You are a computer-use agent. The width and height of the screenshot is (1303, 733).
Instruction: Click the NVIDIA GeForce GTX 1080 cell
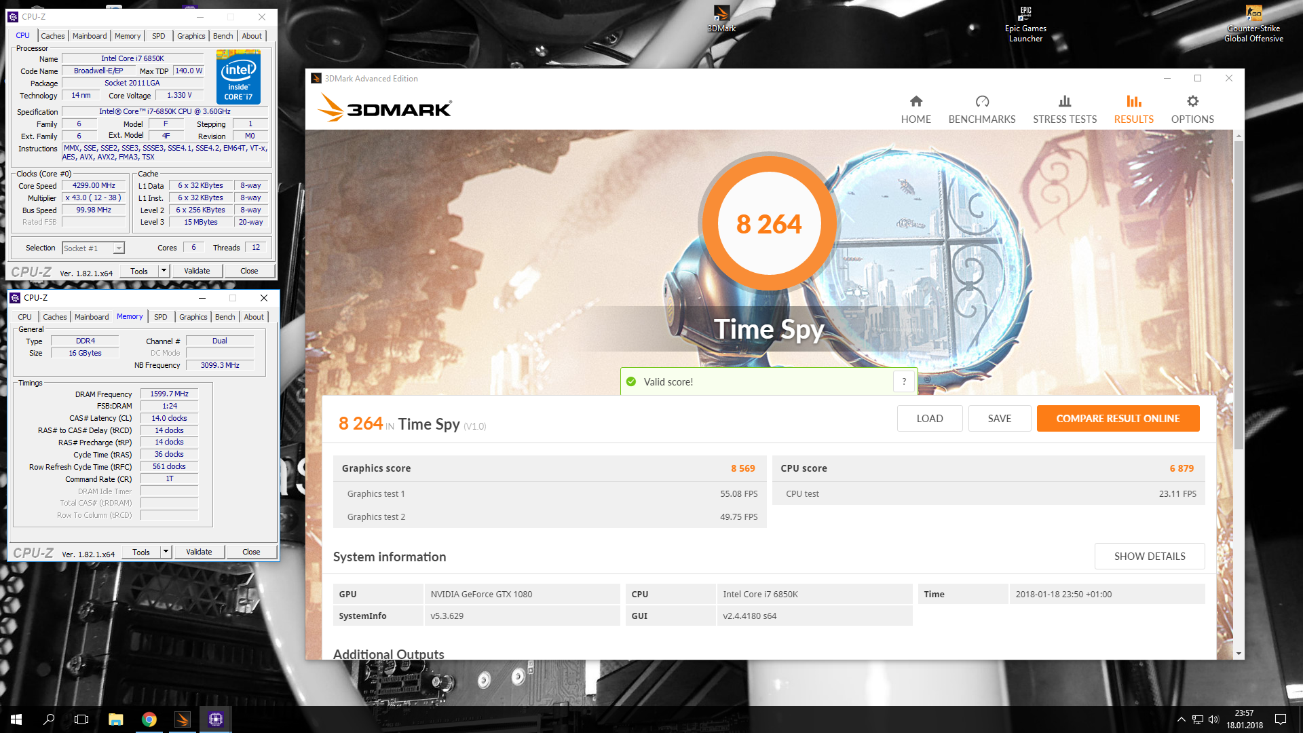522,594
